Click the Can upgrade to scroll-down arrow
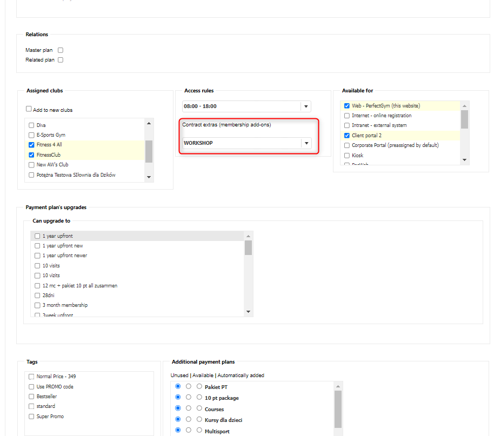494x436 pixels. pos(248,312)
